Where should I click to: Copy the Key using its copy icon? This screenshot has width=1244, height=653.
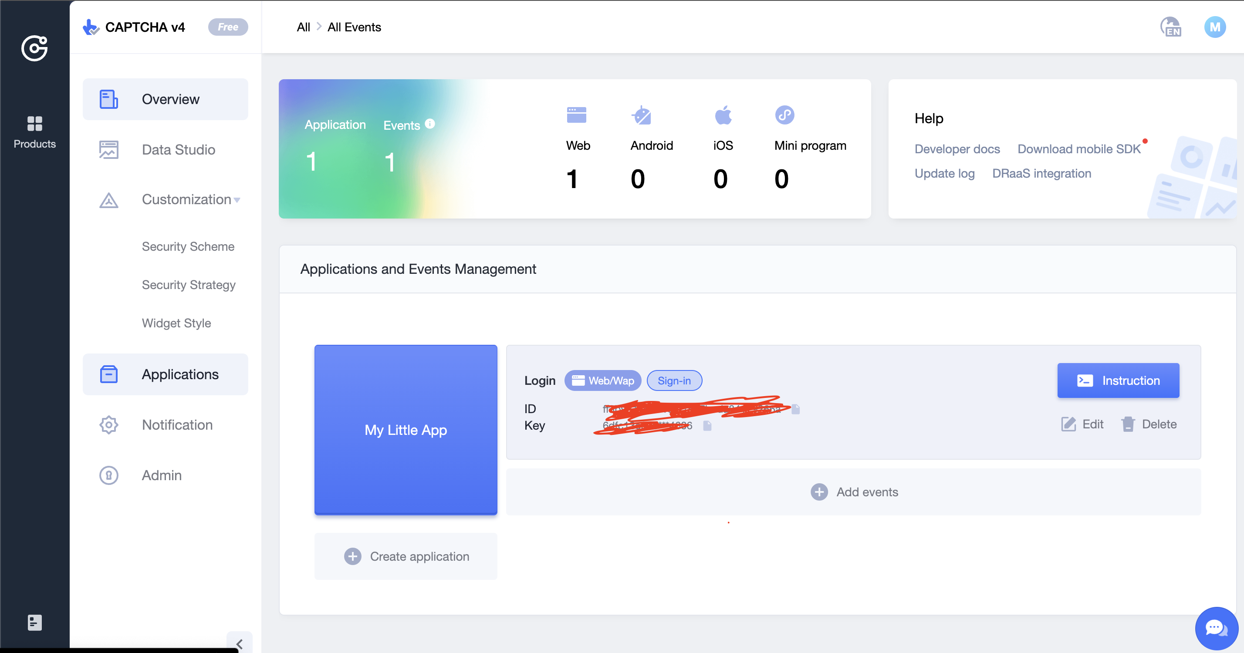(707, 426)
